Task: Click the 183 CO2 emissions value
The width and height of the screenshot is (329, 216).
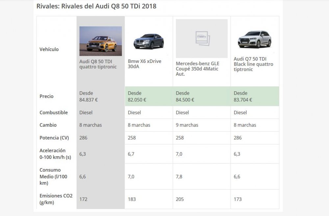Action: [x=132, y=199]
